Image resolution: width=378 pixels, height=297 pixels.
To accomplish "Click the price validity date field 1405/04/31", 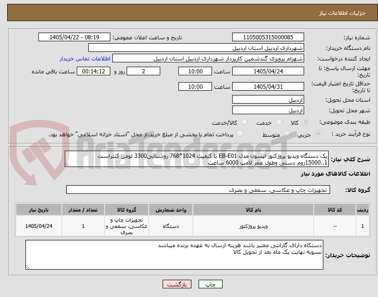I will [x=268, y=86].
